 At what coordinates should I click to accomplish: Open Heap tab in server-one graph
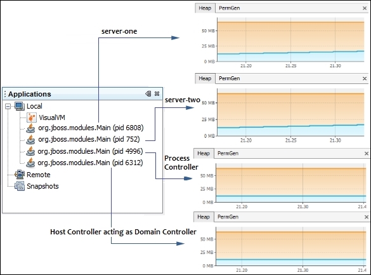[x=205, y=8]
